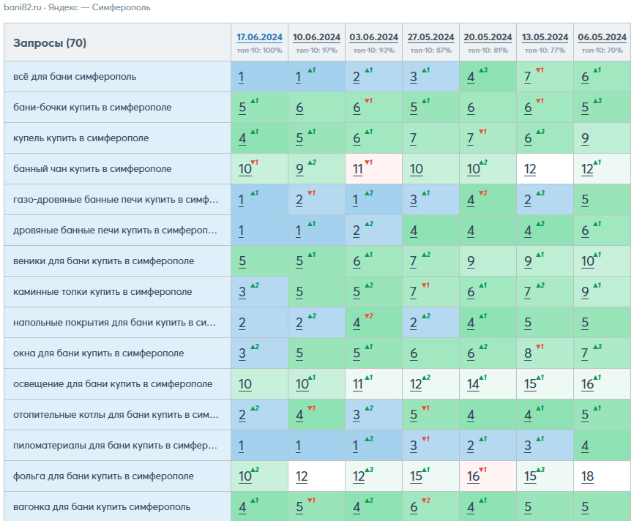Click the Запросы (70) column header
The height and width of the screenshot is (521, 634).
[x=50, y=43]
